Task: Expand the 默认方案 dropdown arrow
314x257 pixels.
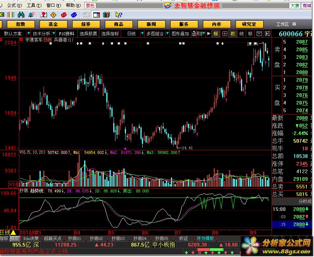Action: (x=28, y=33)
